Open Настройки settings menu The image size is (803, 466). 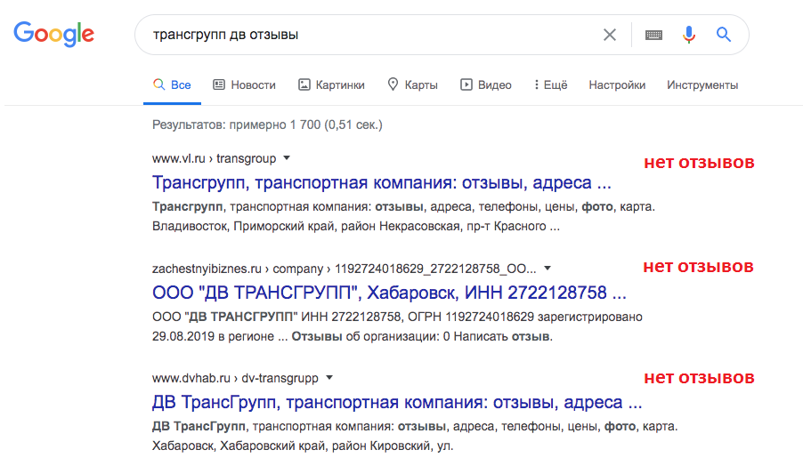[x=617, y=84]
